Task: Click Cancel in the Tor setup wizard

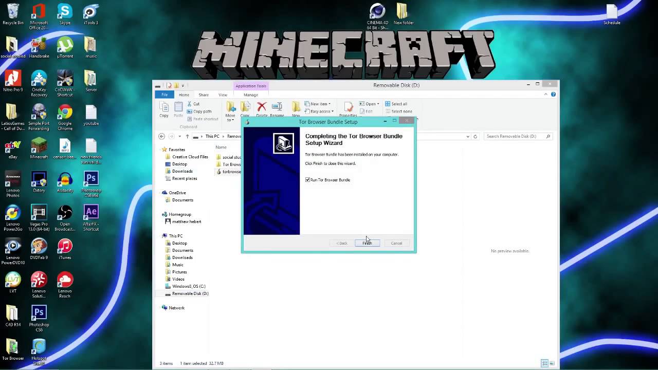Action: pyautogui.click(x=396, y=243)
